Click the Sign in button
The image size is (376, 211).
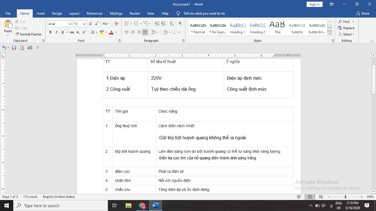click(314, 4)
